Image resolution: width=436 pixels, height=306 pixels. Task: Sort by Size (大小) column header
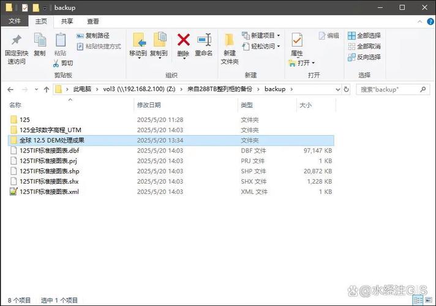[306, 105]
